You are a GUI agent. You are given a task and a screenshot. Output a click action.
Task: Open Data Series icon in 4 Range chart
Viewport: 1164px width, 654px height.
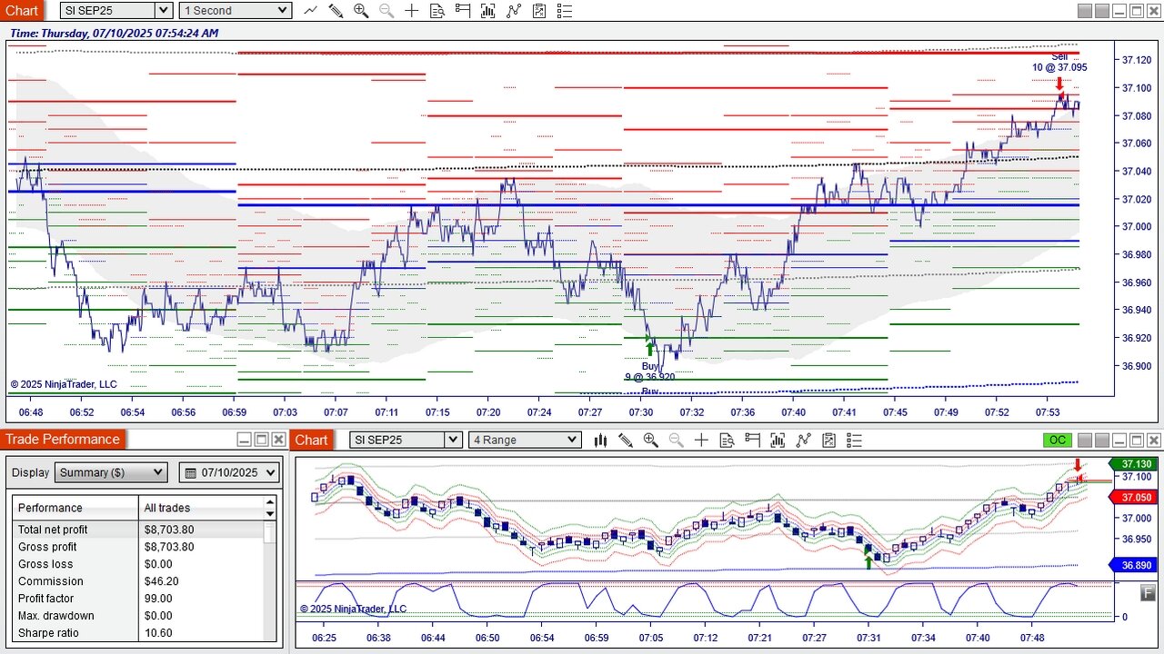tap(778, 440)
